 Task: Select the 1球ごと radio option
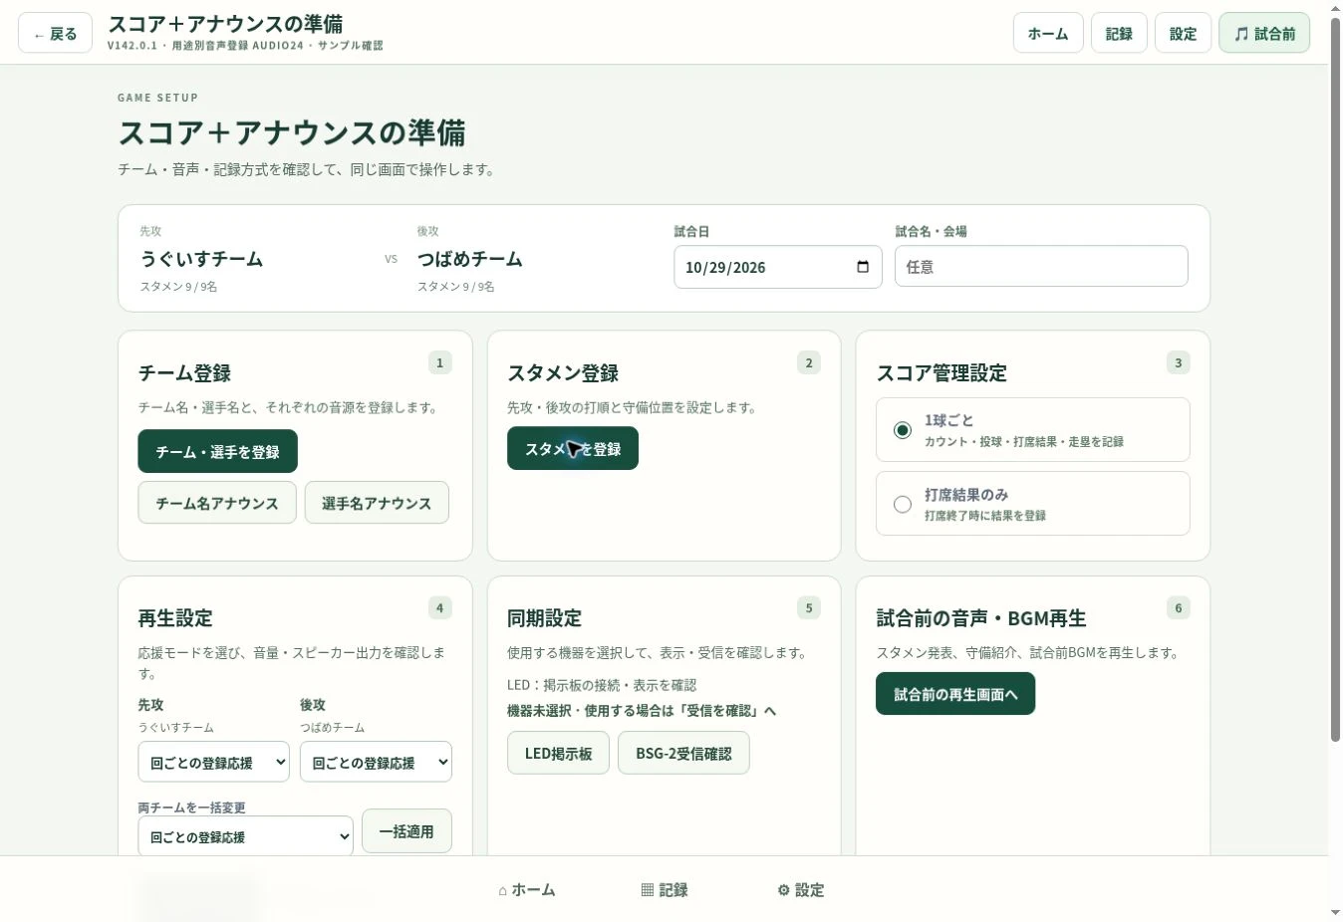point(1033,430)
